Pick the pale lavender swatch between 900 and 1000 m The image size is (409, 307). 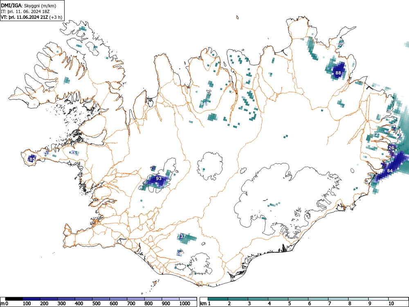(171, 299)
